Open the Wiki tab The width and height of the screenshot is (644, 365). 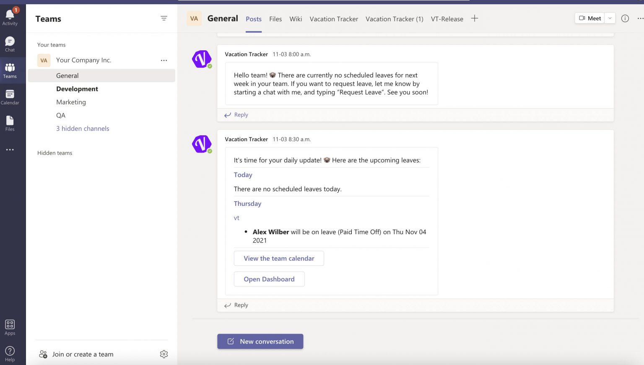[x=296, y=19]
